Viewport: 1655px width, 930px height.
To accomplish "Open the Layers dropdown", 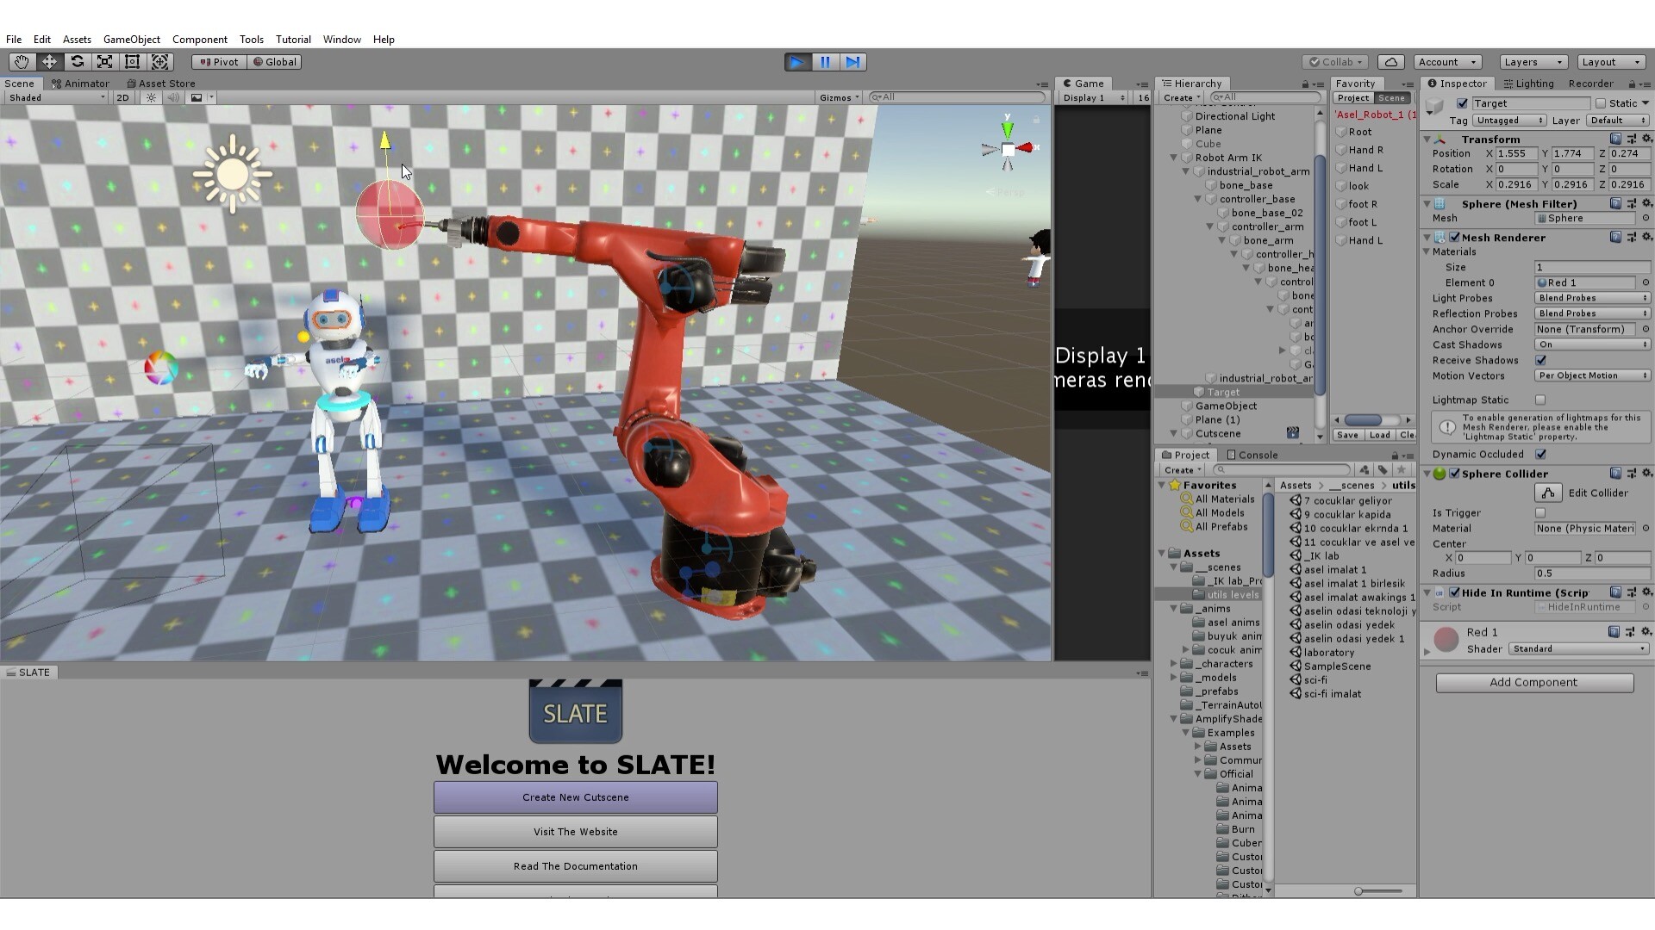I will coord(1533,62).
